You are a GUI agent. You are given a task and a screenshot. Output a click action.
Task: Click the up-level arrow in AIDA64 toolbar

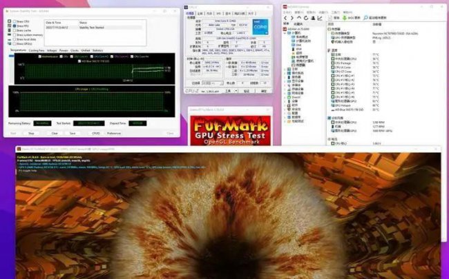pyautogui.click(x=299, y=18)
